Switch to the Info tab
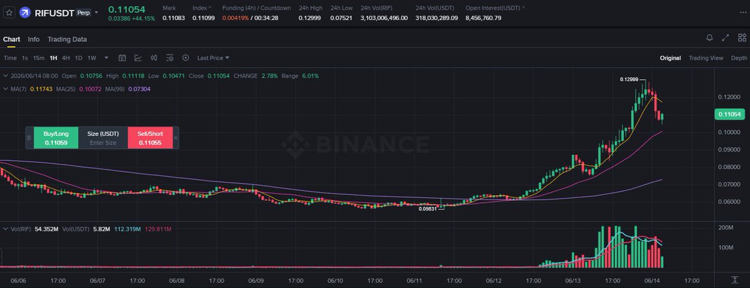 34,39
